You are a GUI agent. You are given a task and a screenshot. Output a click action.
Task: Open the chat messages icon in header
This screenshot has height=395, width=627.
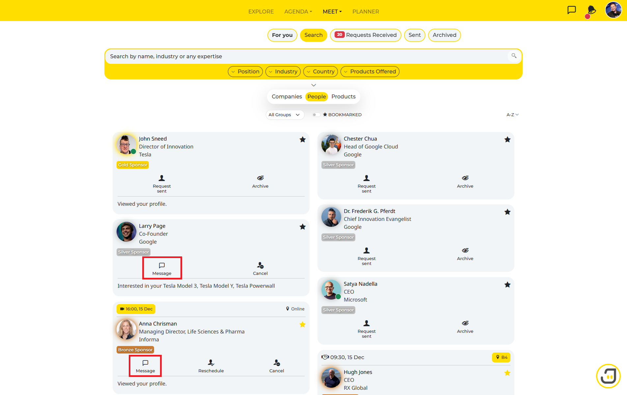tap(572, 10)
